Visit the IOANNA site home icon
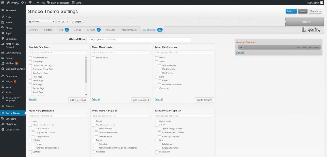The image size is (327, 157). pos(8,3)
